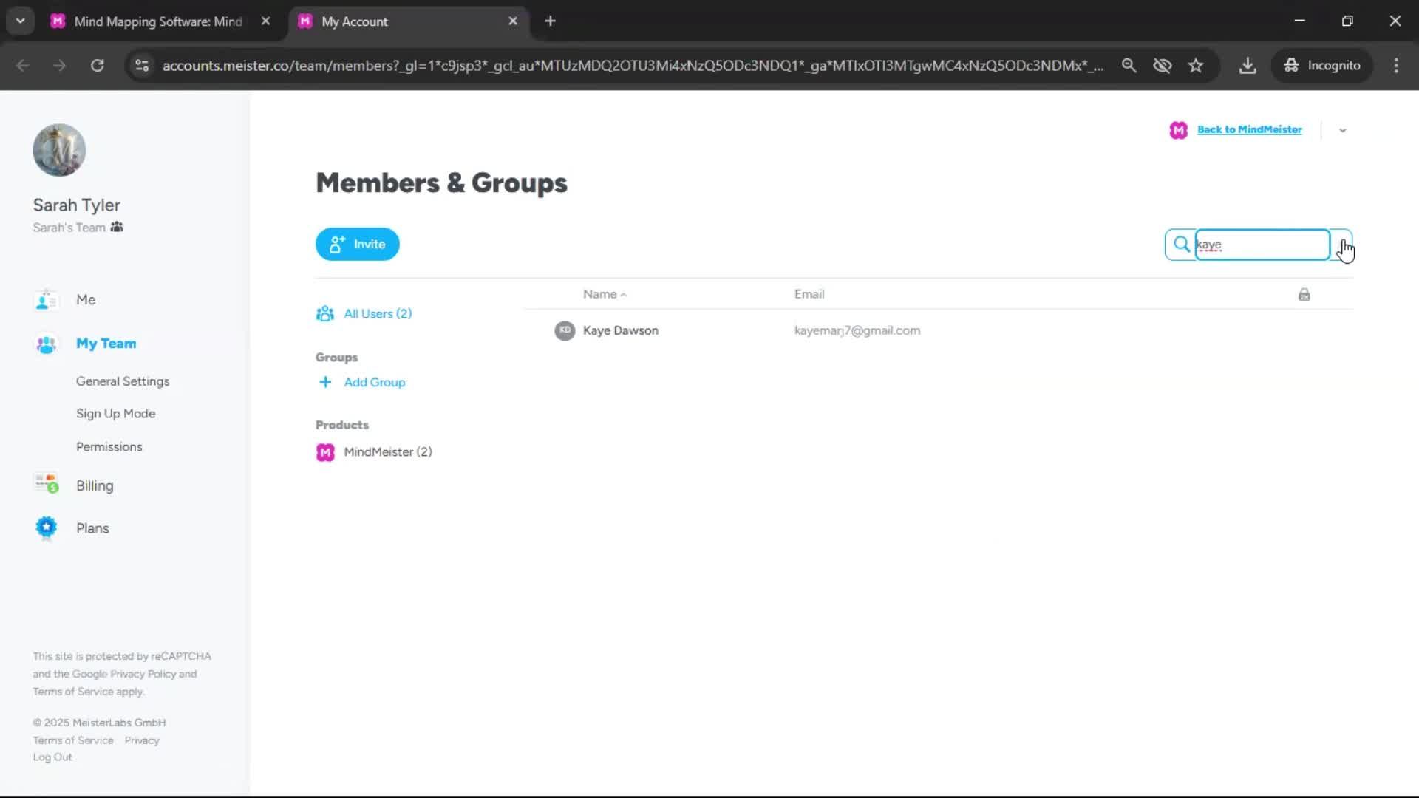Viewport: 1419px width, 798px height.
Task: Open the tab search dropdown arrow
Action: click(21, 21)
